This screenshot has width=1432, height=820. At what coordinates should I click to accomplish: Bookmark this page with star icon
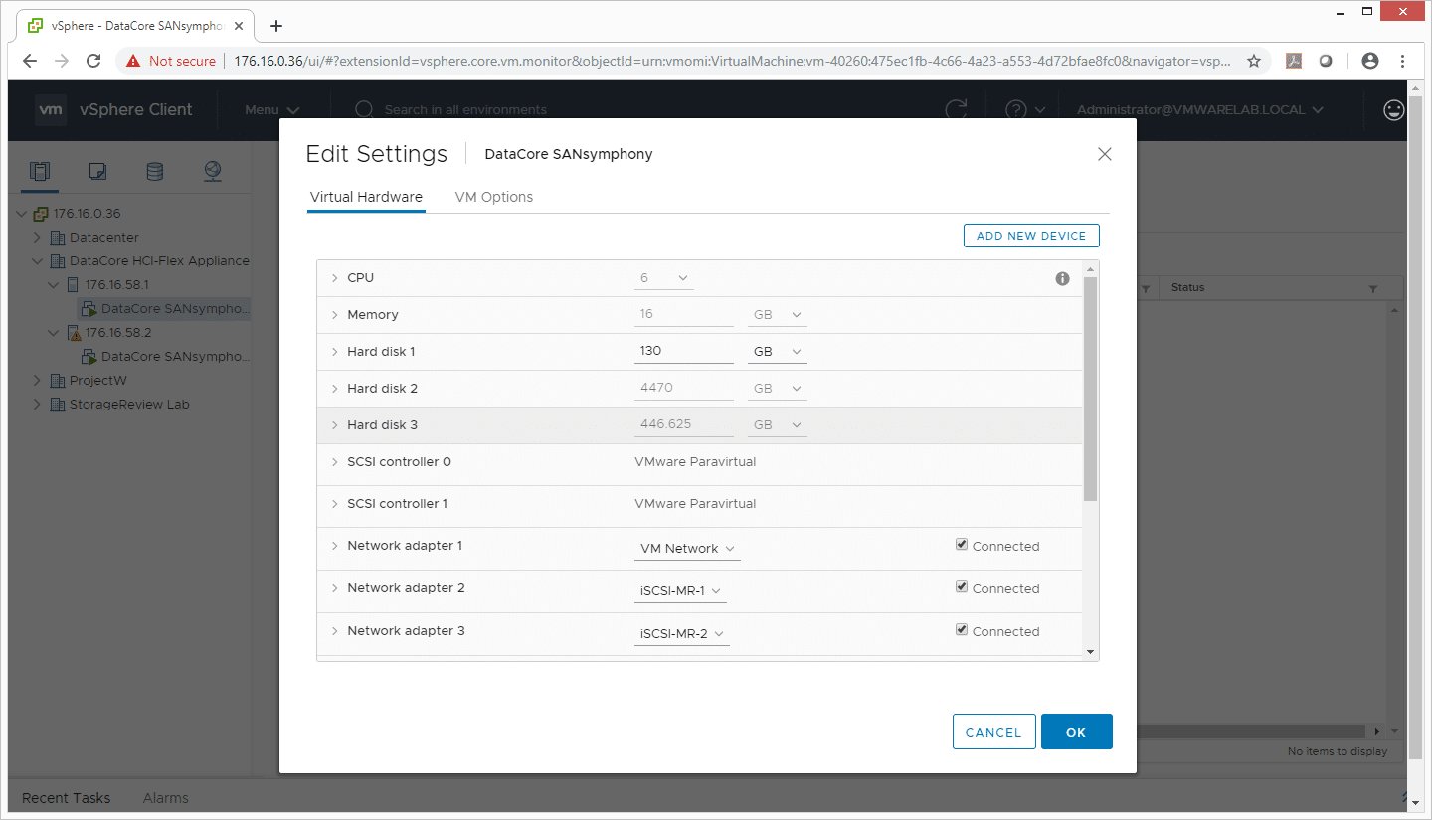(1254, 61)
